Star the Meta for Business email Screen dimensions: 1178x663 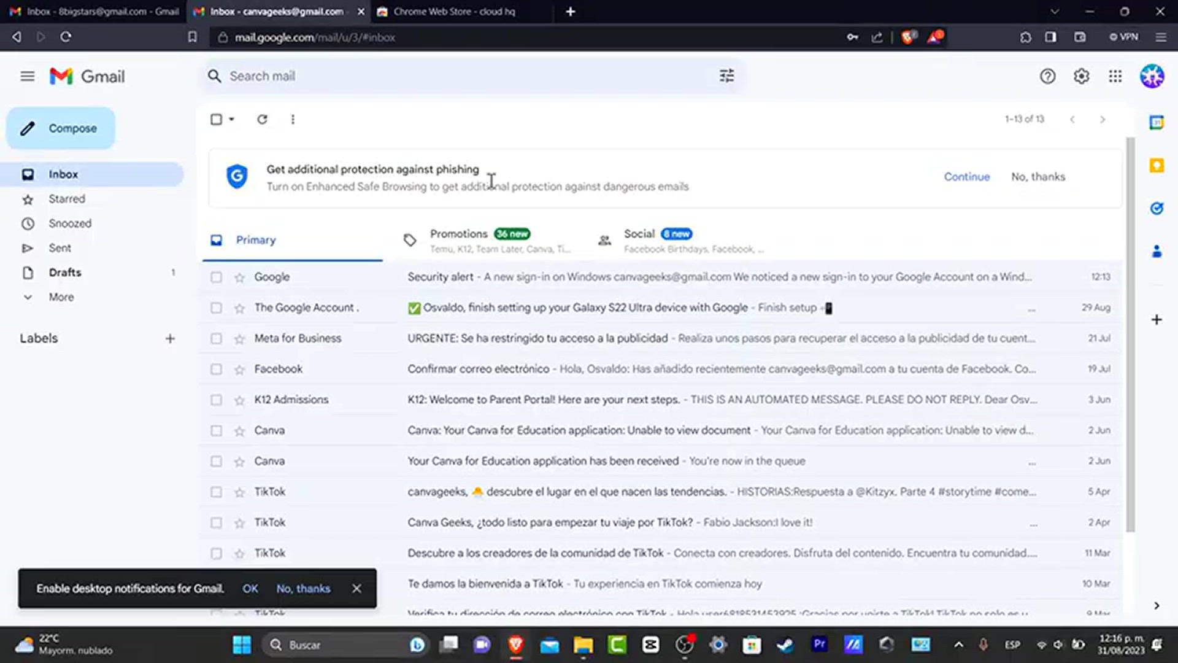[239, 339]
